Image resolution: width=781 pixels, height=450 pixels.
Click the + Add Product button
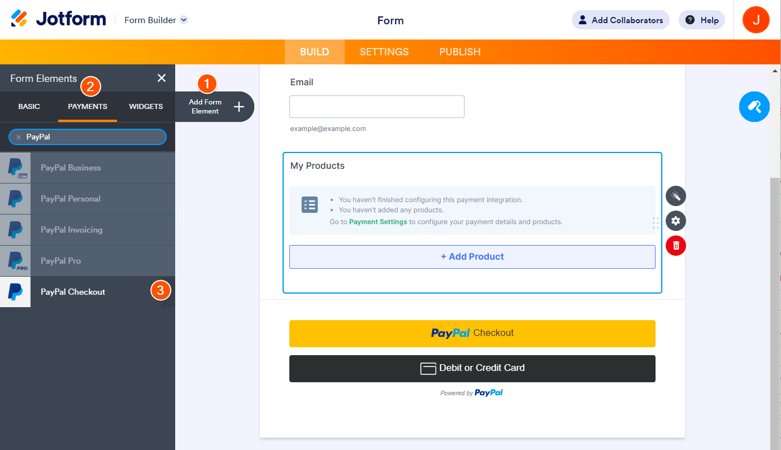pyautogui.click(x=472, y=257)
